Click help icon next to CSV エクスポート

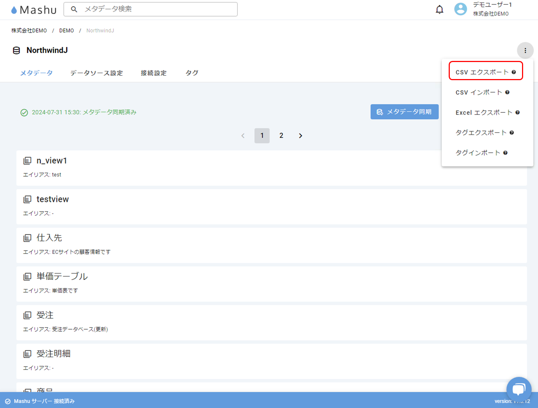point(514,72)
